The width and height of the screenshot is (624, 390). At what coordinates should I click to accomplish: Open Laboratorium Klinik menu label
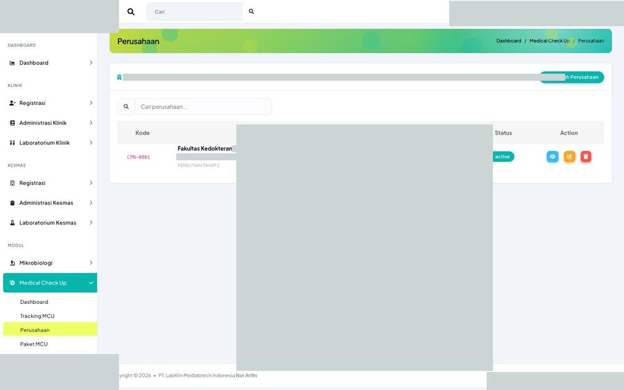pyautogui.click(x=44, y=143)
